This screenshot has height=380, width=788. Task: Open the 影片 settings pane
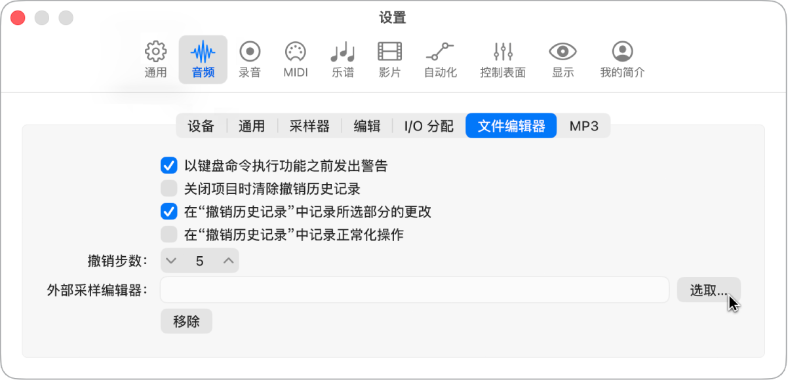tap(390, 58)
